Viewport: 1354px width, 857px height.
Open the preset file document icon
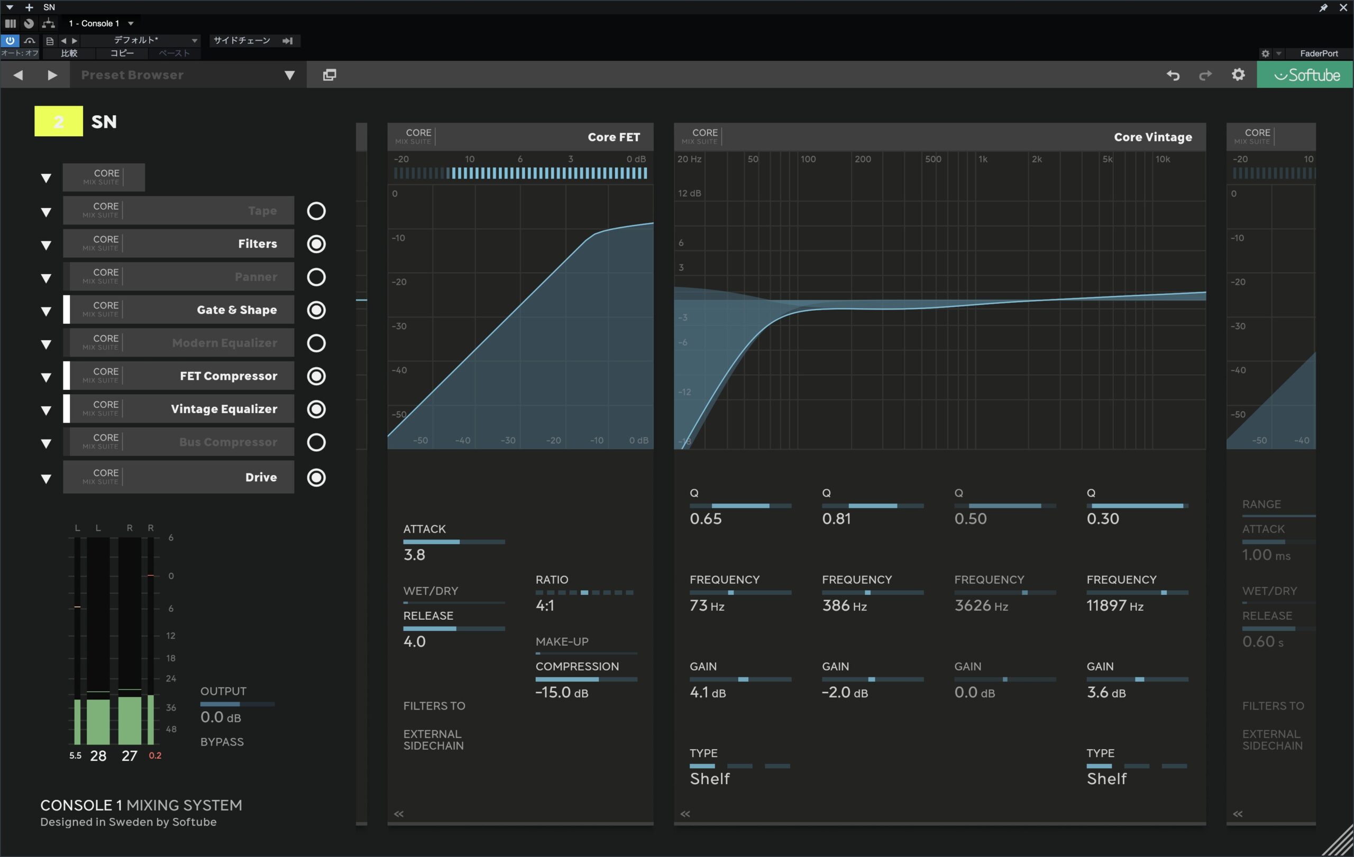click(x=50, y=41)
